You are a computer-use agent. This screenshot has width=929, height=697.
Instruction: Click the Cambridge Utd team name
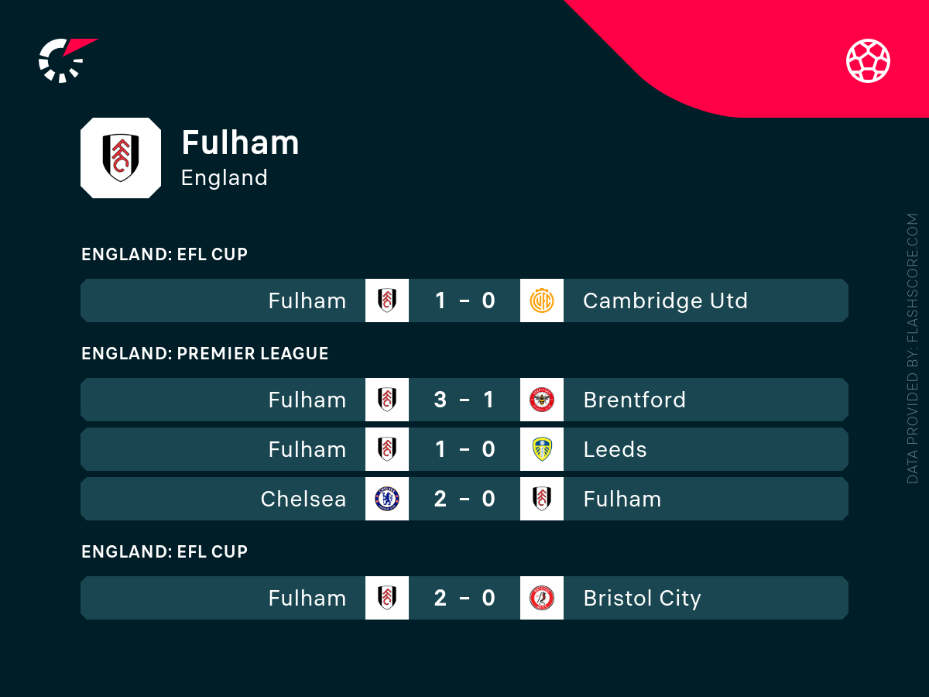coord(665,300)
